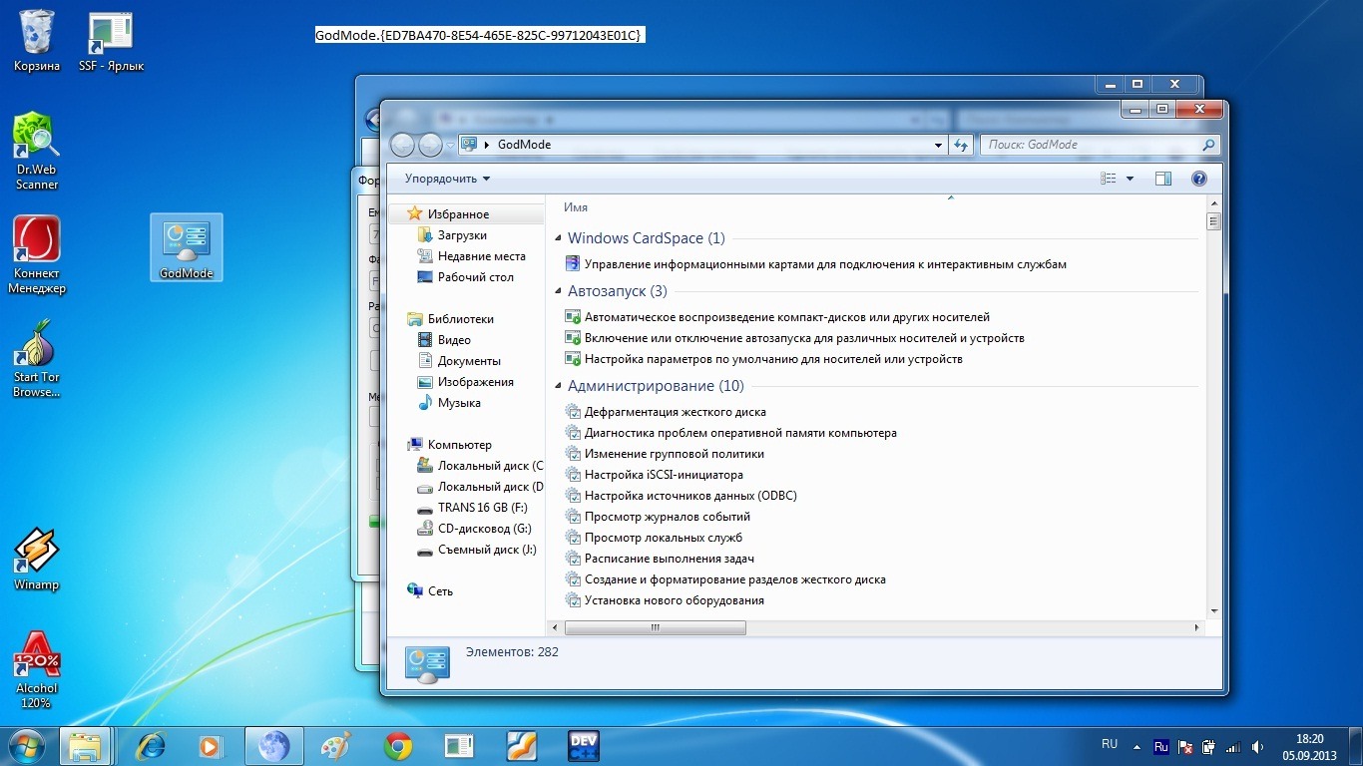Screen dimensions: 1363x766
Task: Click the Internet Explorer taskbar icon
Action: tap(151, 746)
